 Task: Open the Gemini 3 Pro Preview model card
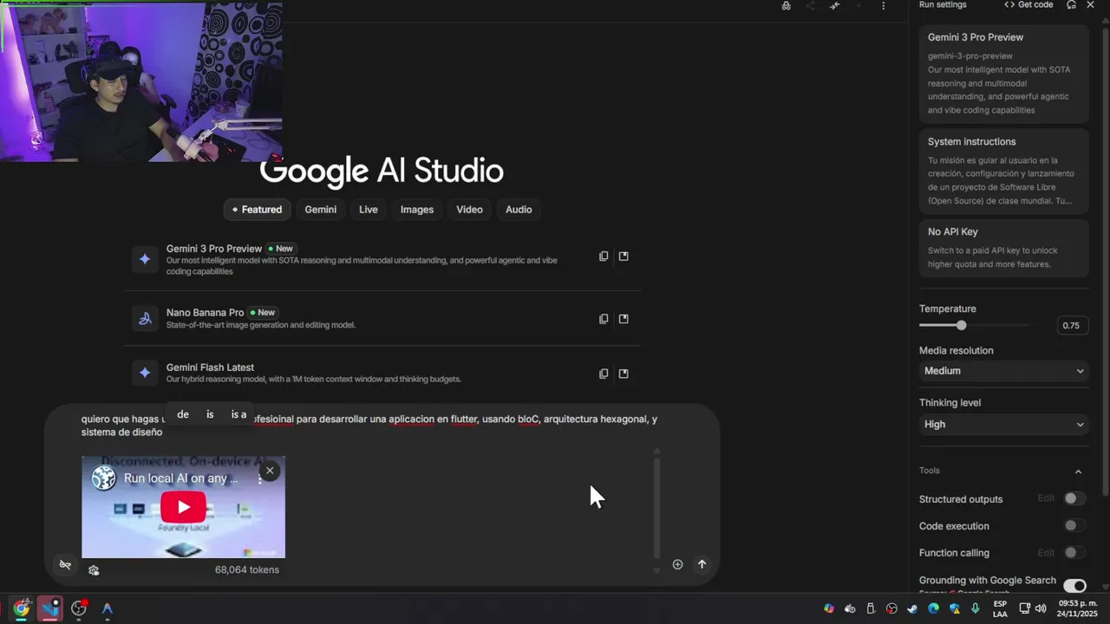click(x=1003, y=74)
